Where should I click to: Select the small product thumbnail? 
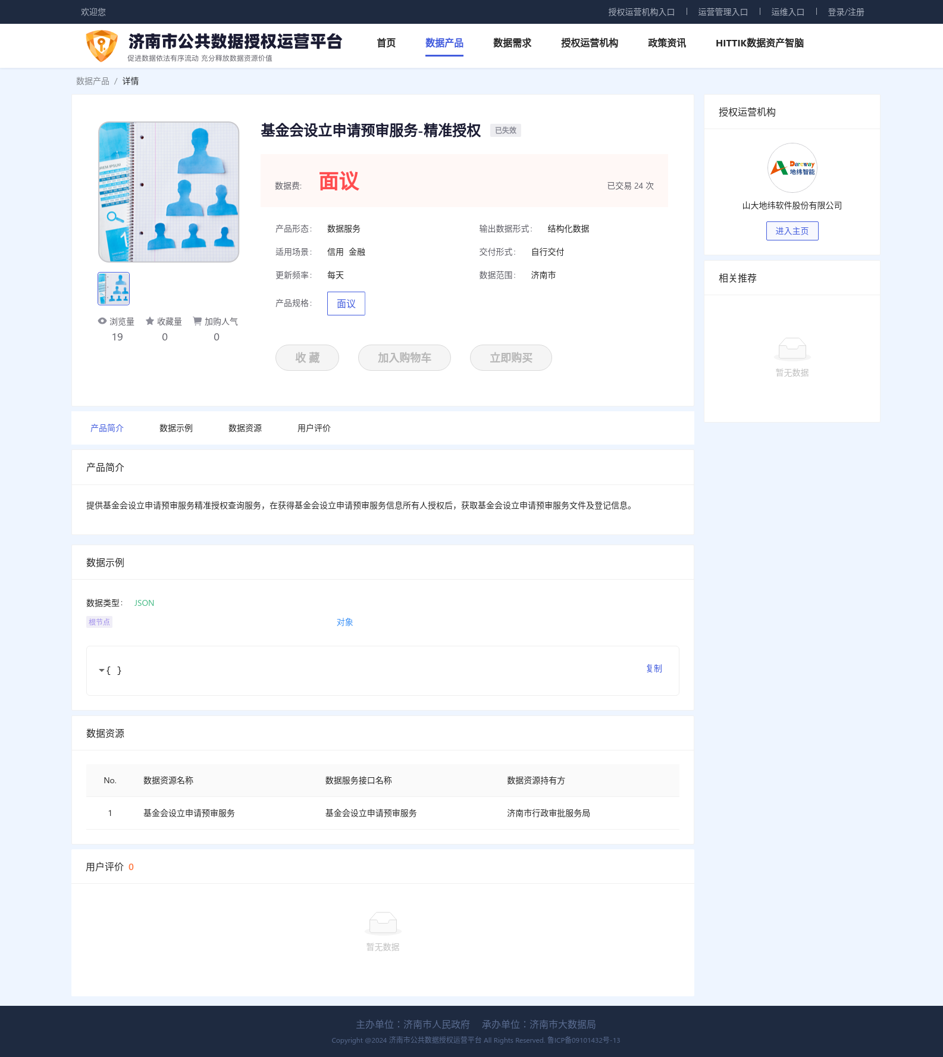114,289
